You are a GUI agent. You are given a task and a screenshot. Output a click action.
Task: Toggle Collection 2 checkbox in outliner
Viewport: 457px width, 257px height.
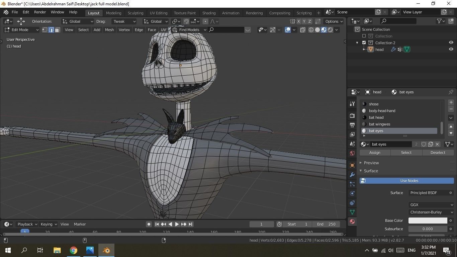tap(364, 43)
